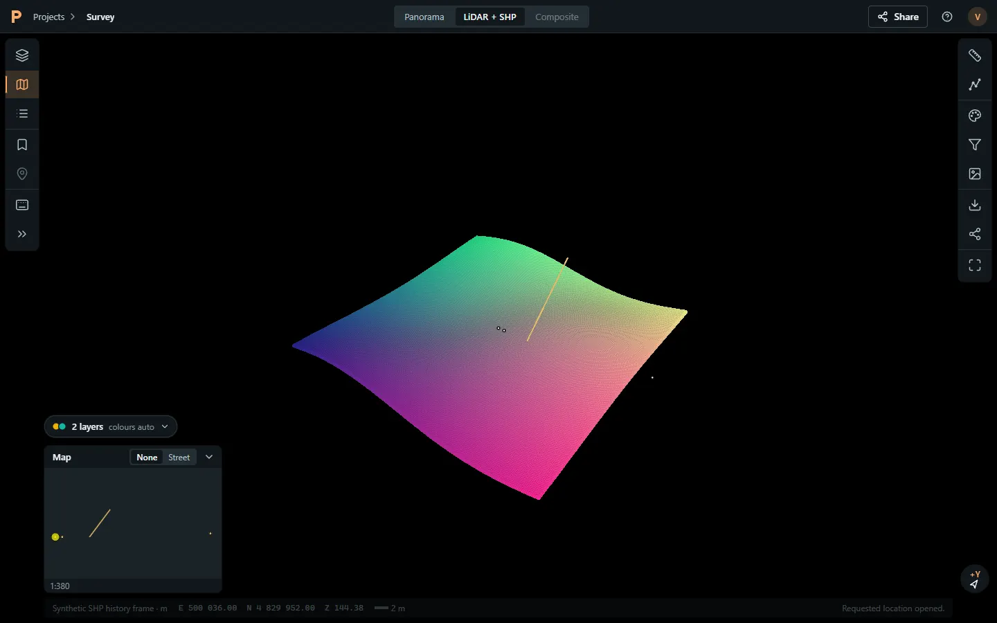Activate the polyline profile tool
997x623 pixels.
pos(975,84)
